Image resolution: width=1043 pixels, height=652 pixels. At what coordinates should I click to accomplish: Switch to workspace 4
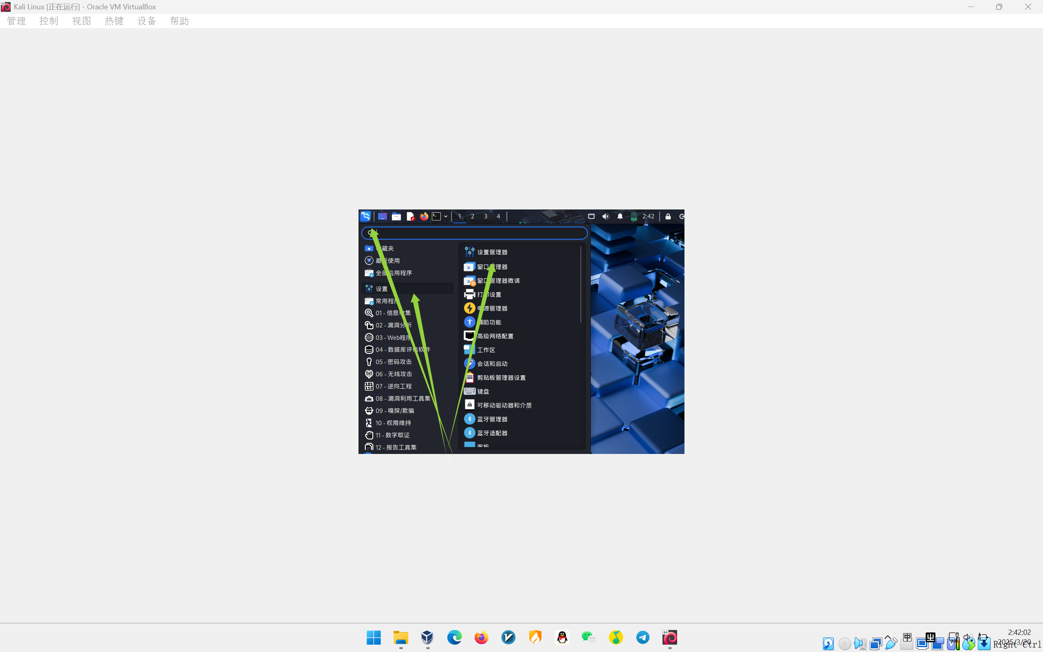click(x=498, y=216)
